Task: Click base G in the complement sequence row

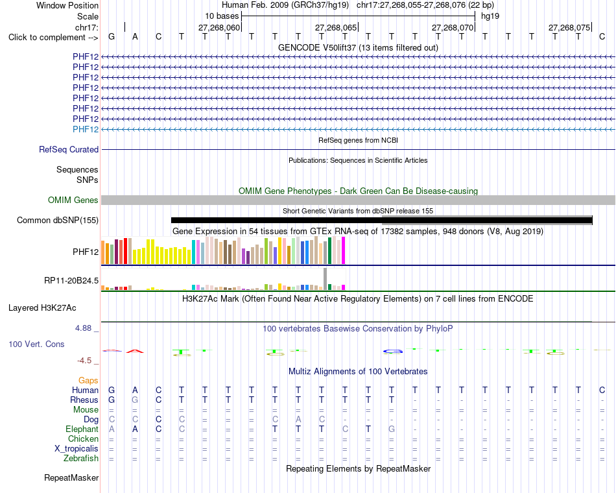Action: point(112,36)
